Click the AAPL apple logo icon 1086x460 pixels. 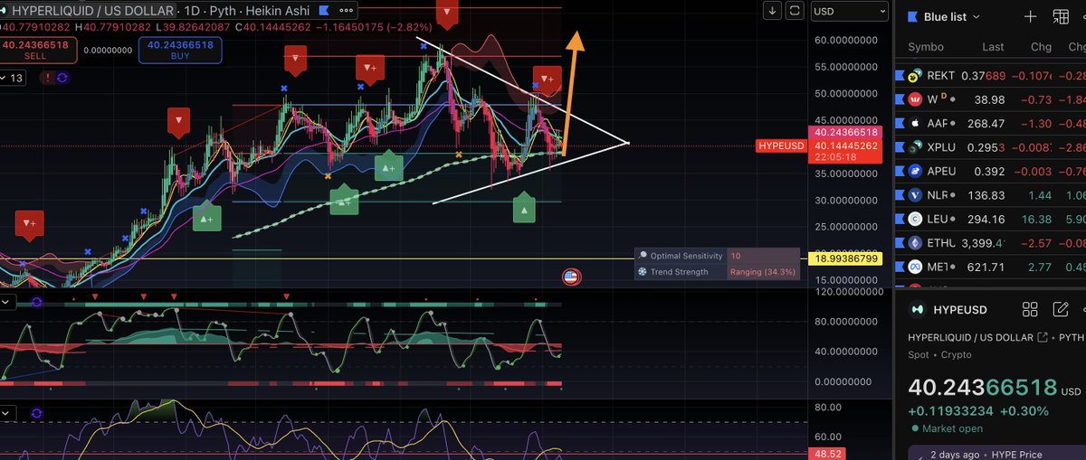point(914,123)
